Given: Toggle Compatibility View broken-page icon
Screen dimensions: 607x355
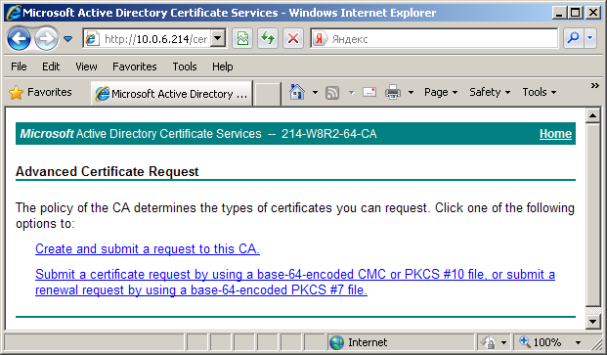Looking at the screenshot, I should [242, 38].
